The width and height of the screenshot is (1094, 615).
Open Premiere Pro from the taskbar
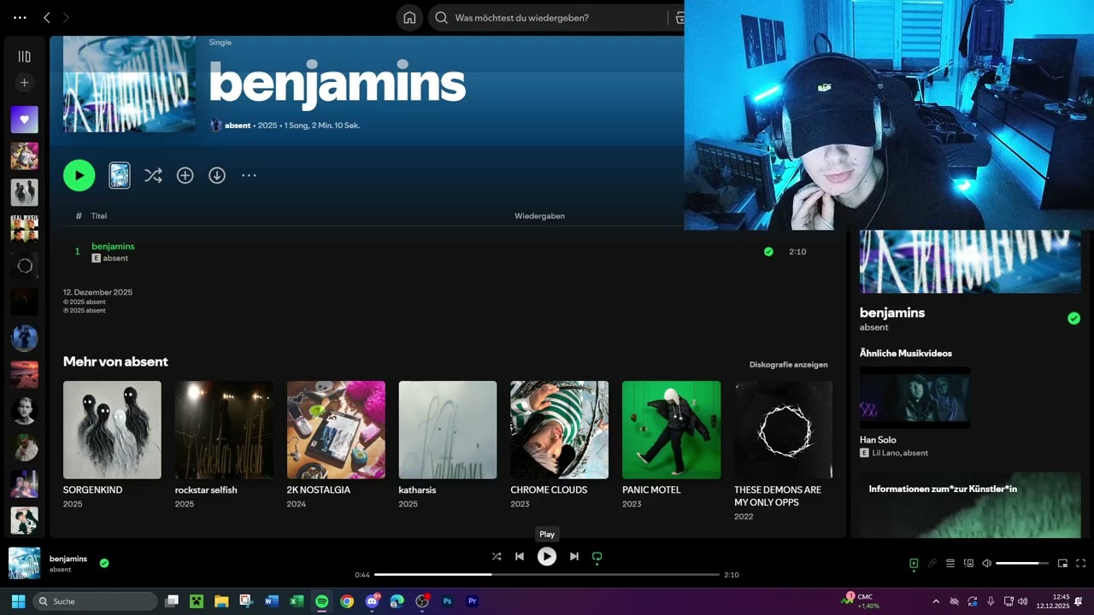tap(472, 601)
